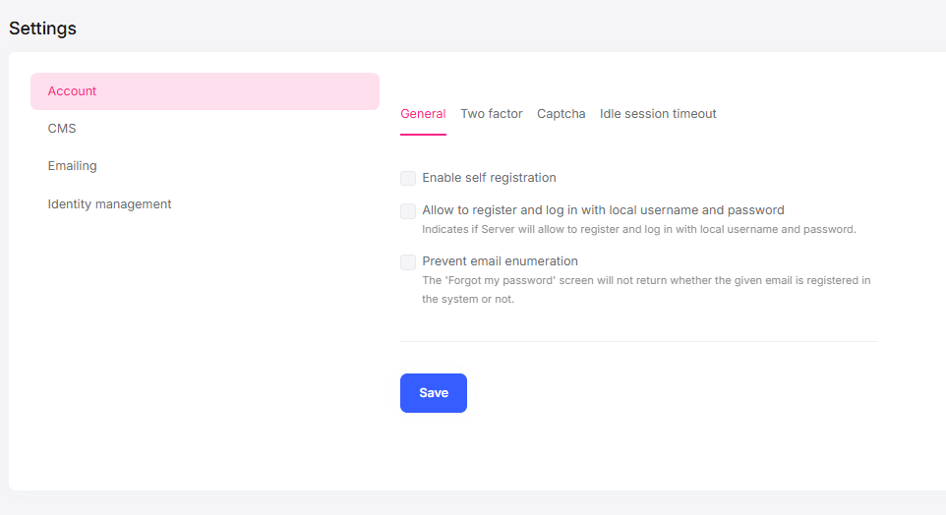Open the Two factor tab

492,114
